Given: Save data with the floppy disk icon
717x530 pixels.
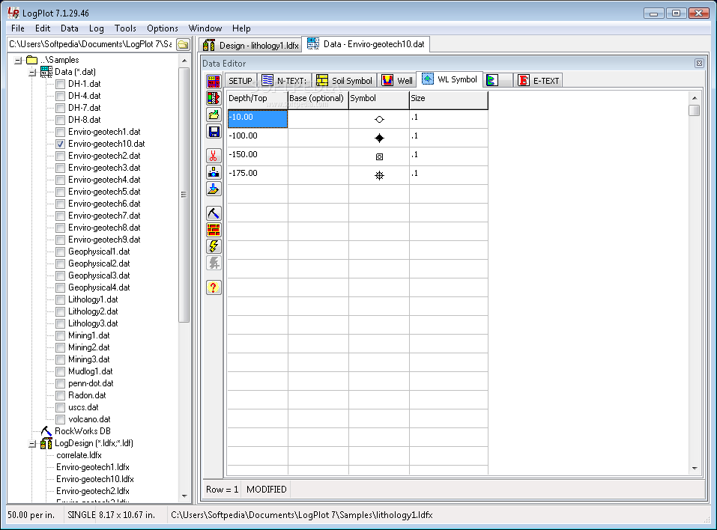Looking at the screenshot, I should tap(214, 132).
